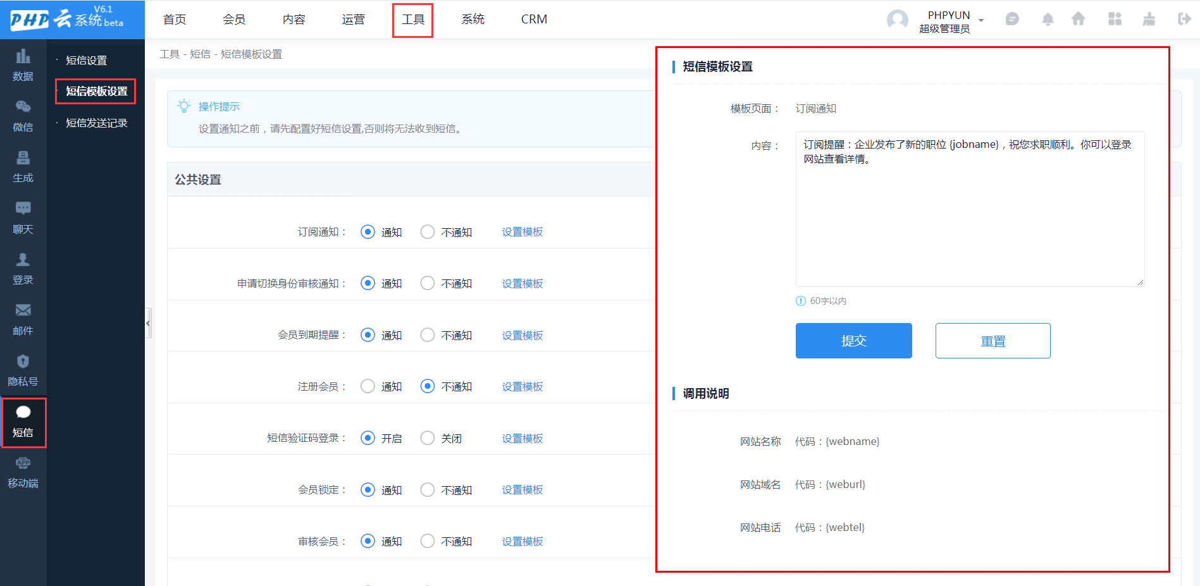Image resolution: width=1200 pixels, height=586 pixels.
Task: Open the messages speech-bubble icon in the header
Action: click(x=1012, y=20)
